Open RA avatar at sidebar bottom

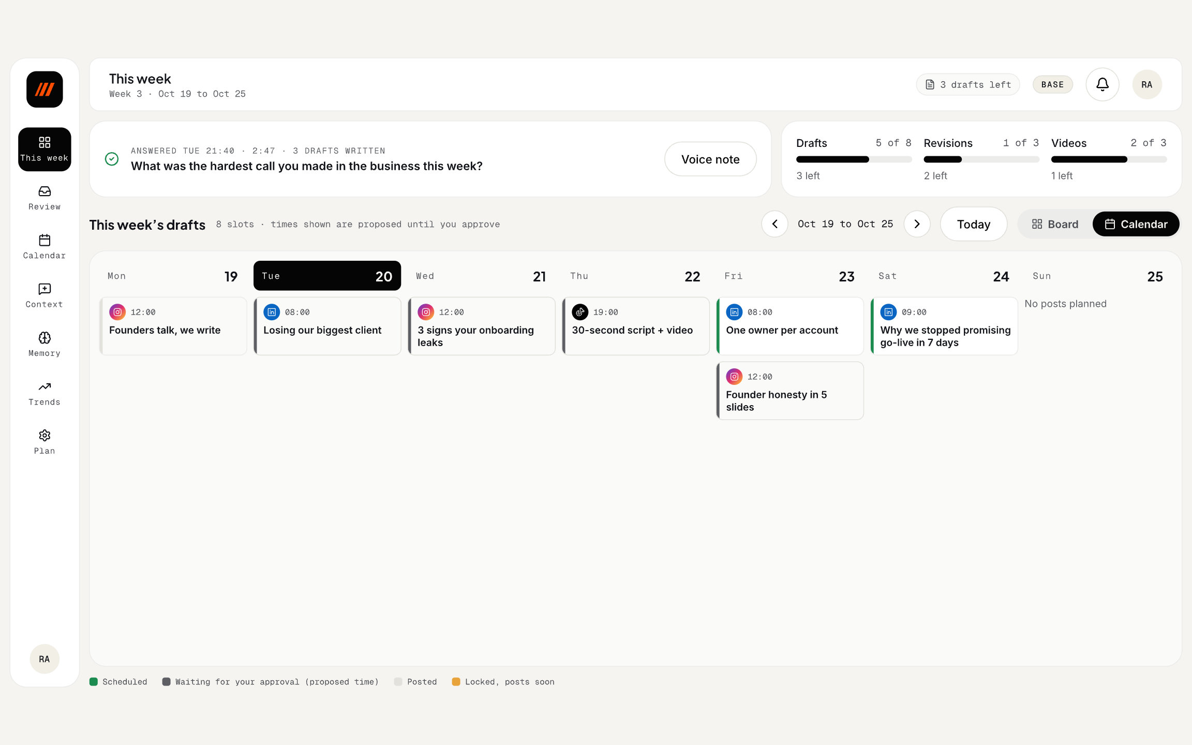click(x=44, y=659)
